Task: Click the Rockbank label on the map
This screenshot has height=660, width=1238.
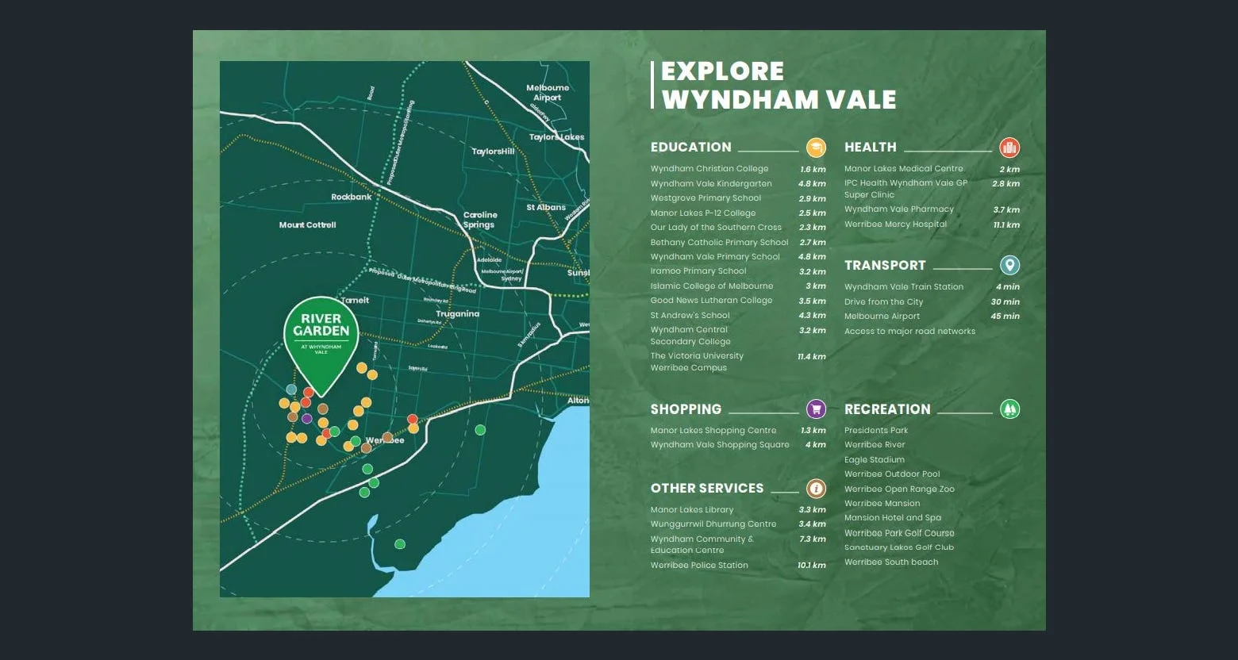Action: (x=351, y=197)
